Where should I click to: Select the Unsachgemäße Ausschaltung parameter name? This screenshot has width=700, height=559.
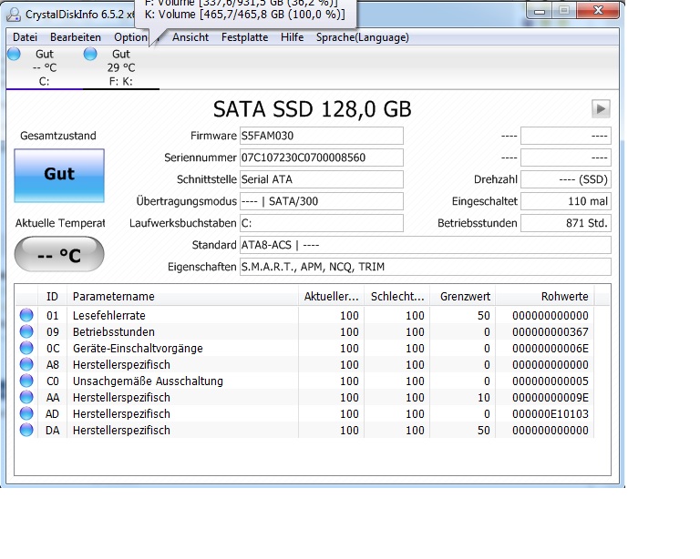[148, 381]
